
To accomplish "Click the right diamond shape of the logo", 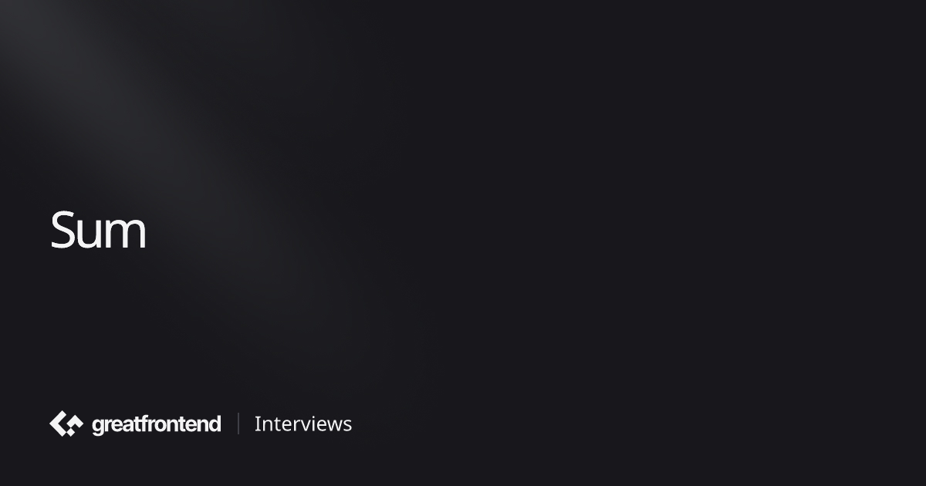I will (x=76, y=420).
